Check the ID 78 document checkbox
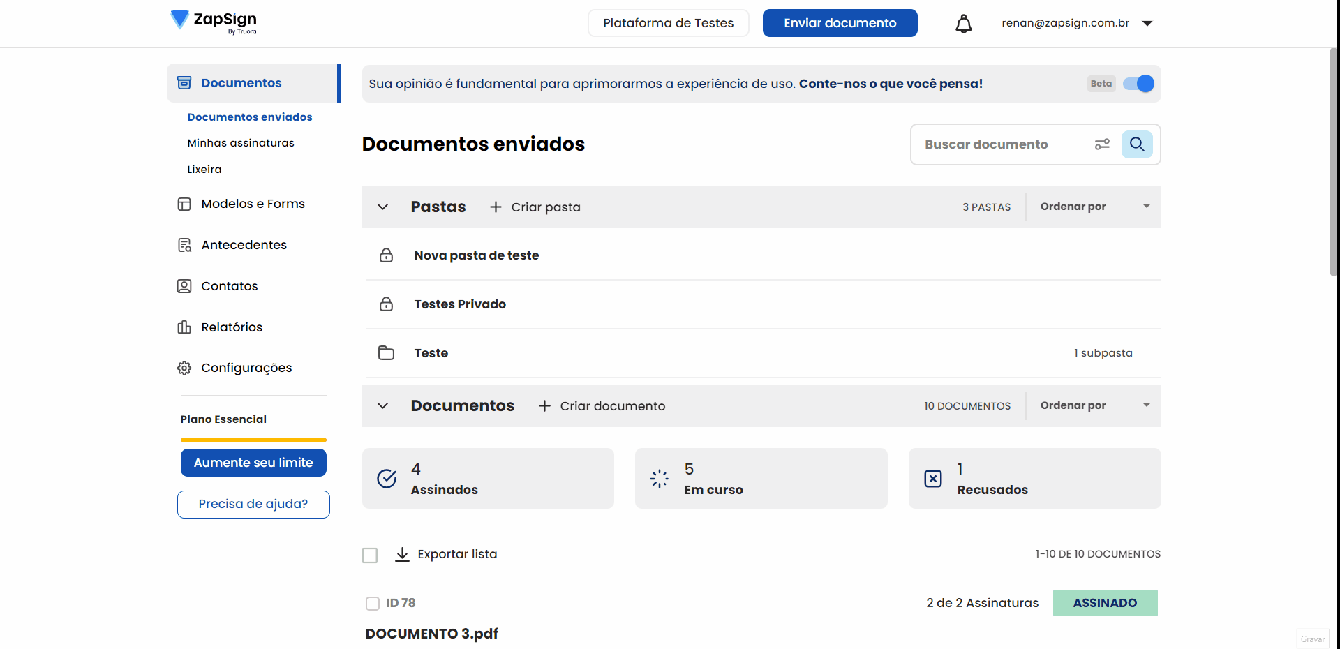 [373, 604]
